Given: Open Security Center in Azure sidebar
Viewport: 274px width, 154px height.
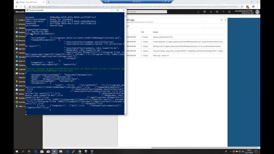Looking at the screenshot, I should point(20,98).
